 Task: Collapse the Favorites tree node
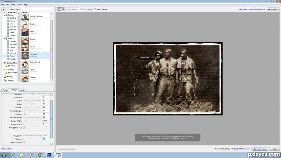click(x=3, y=70)
